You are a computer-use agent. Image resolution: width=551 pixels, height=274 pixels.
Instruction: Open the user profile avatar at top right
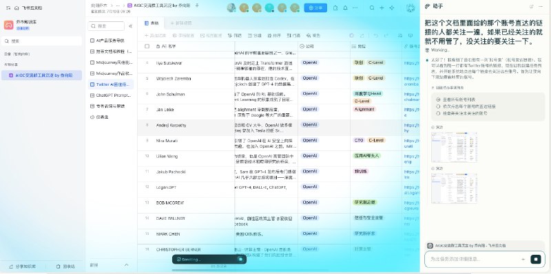(x=410, y=8)
